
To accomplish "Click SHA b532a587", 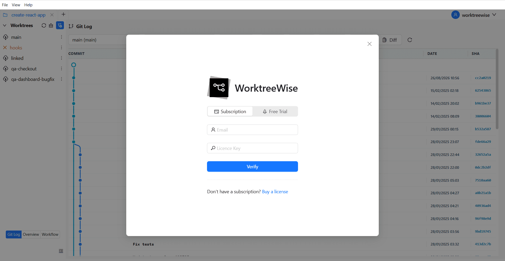I will point(483,129).
